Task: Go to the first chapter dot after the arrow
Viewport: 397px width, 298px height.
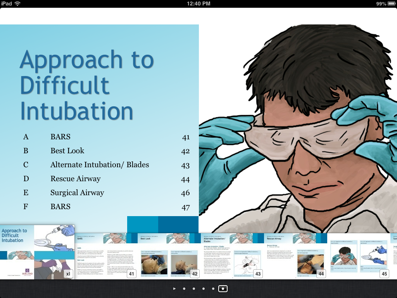Action: (184, 289)
